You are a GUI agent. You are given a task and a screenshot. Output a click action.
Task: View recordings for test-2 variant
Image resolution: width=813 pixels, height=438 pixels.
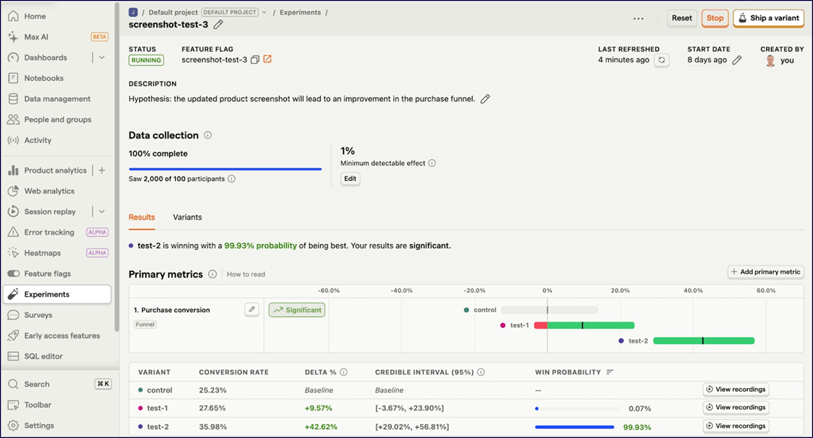click(736, 426)
